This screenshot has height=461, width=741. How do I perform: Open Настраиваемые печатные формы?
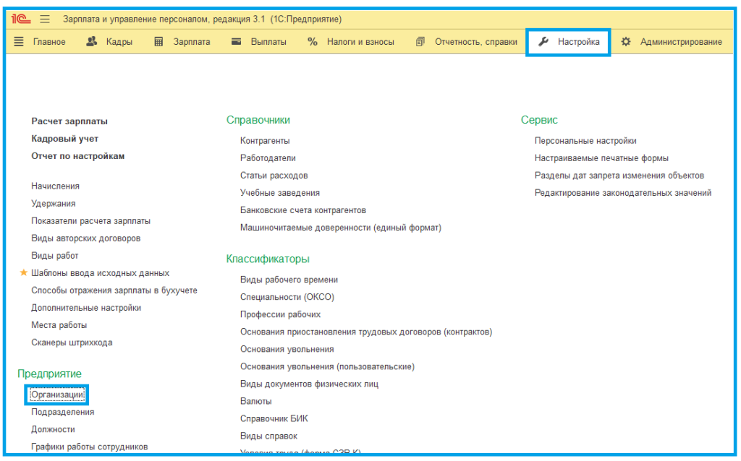point(601,158)
